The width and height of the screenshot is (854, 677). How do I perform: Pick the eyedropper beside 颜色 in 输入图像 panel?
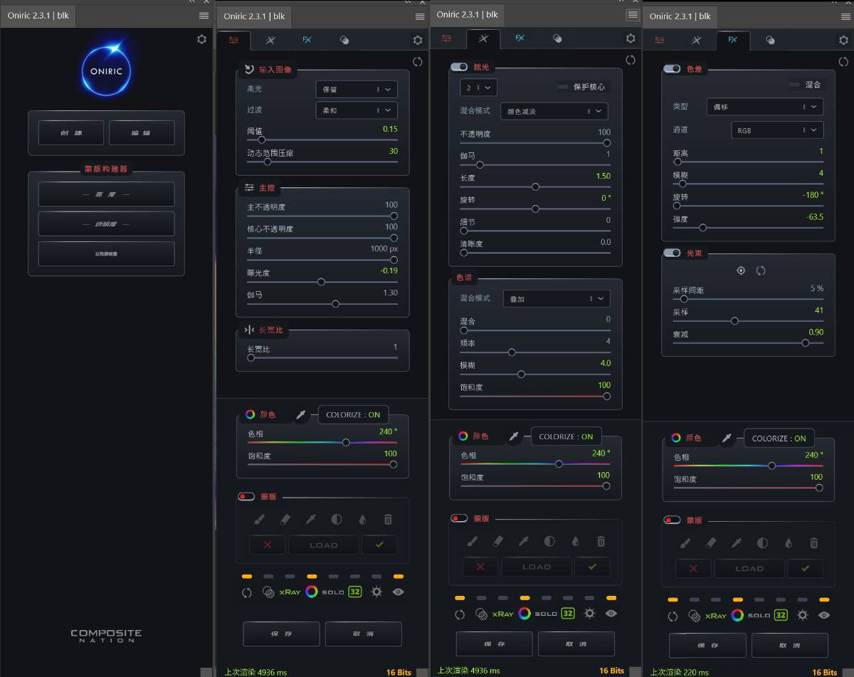301,414
